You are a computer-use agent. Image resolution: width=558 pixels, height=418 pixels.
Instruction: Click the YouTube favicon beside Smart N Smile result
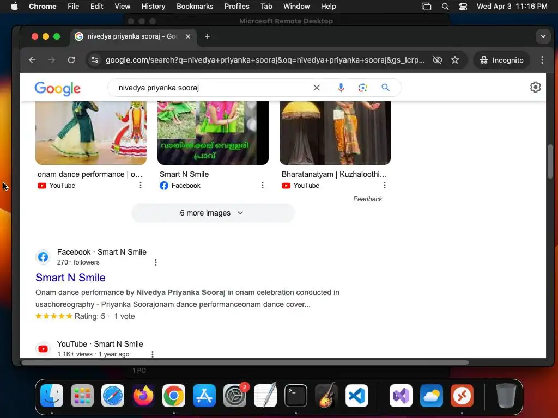pyautogui.click(x=43, y=349)
